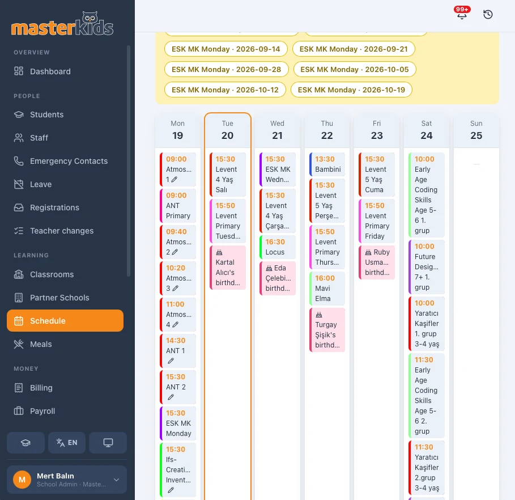The height and width of the screenshot is (500, 515).
Task: Open Tuesday 15:30 Levent 4 Yaş Salı event
Action: tap(228, 174)
